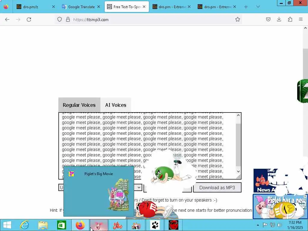Screen dimensions: 308x231
Task: Click Download as MP3 button
Action: (x=217, y=188)
